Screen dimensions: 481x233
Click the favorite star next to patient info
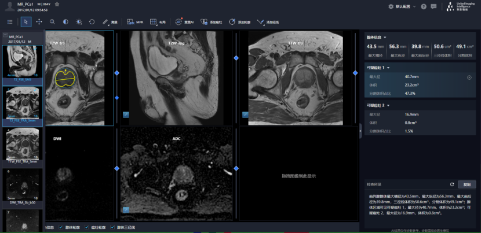(57, 4)
